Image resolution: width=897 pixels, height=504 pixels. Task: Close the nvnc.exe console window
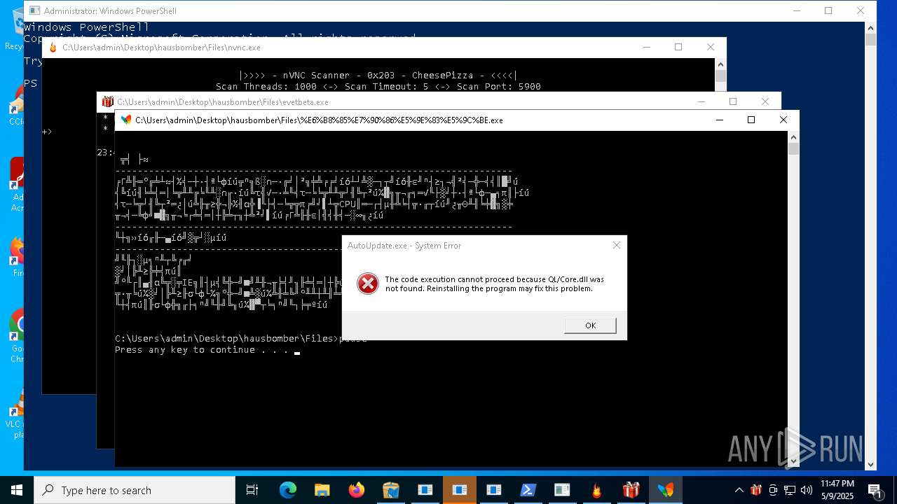pos(711,47)
